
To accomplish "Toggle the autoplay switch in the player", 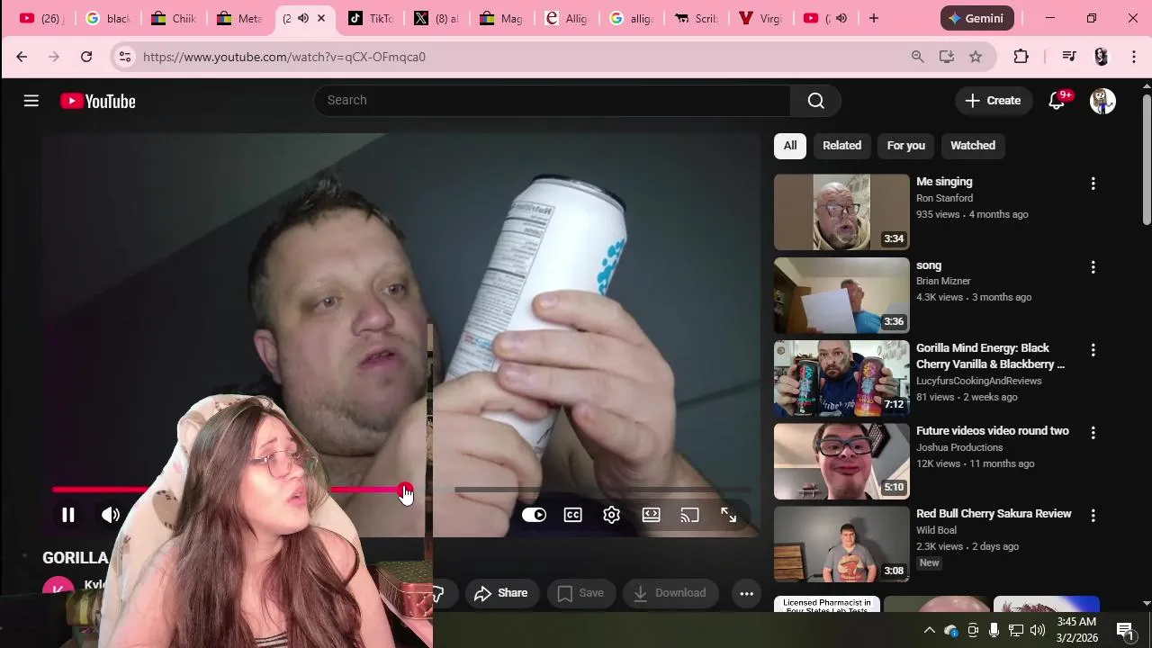I will point(534,515).
